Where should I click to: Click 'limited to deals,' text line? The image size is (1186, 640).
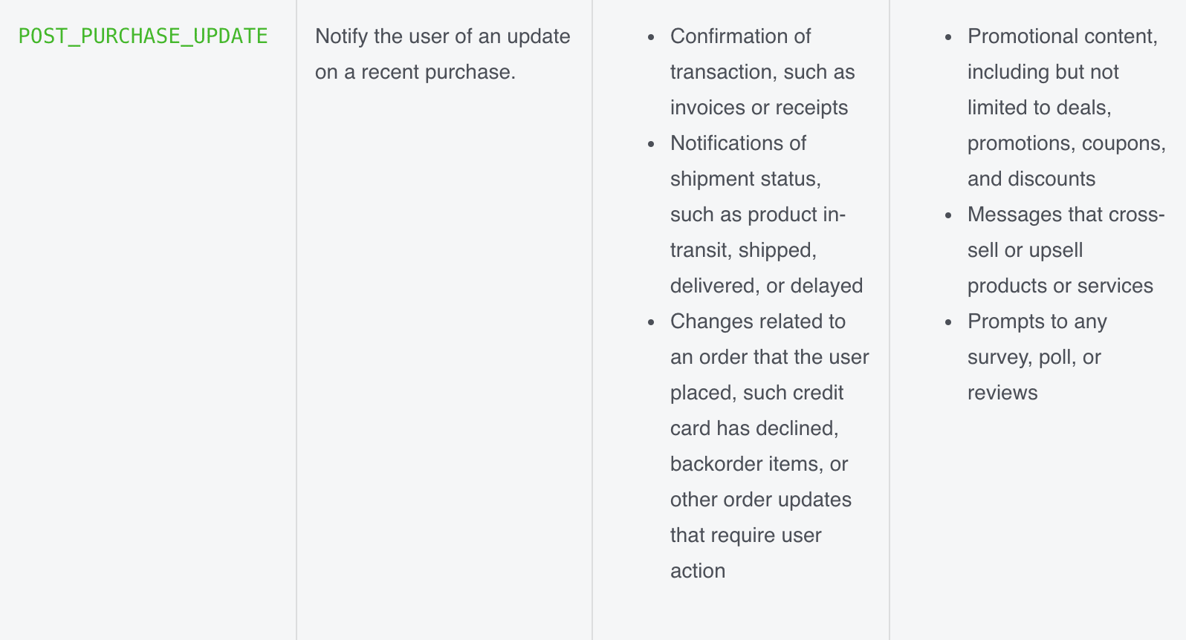pos(1040,108)
